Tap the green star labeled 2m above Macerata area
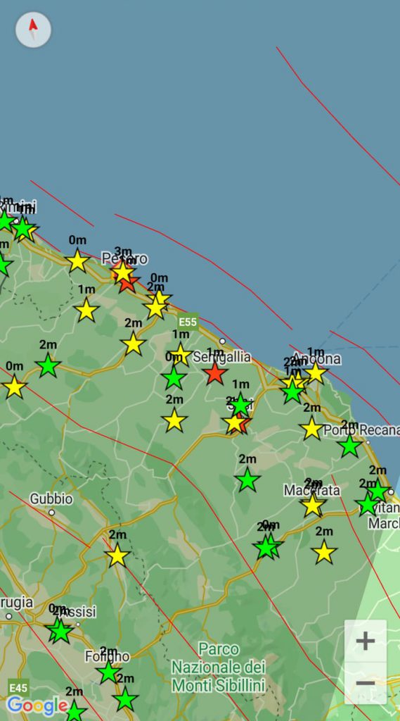This screenshot has height=721, width=400. (247, 480)
